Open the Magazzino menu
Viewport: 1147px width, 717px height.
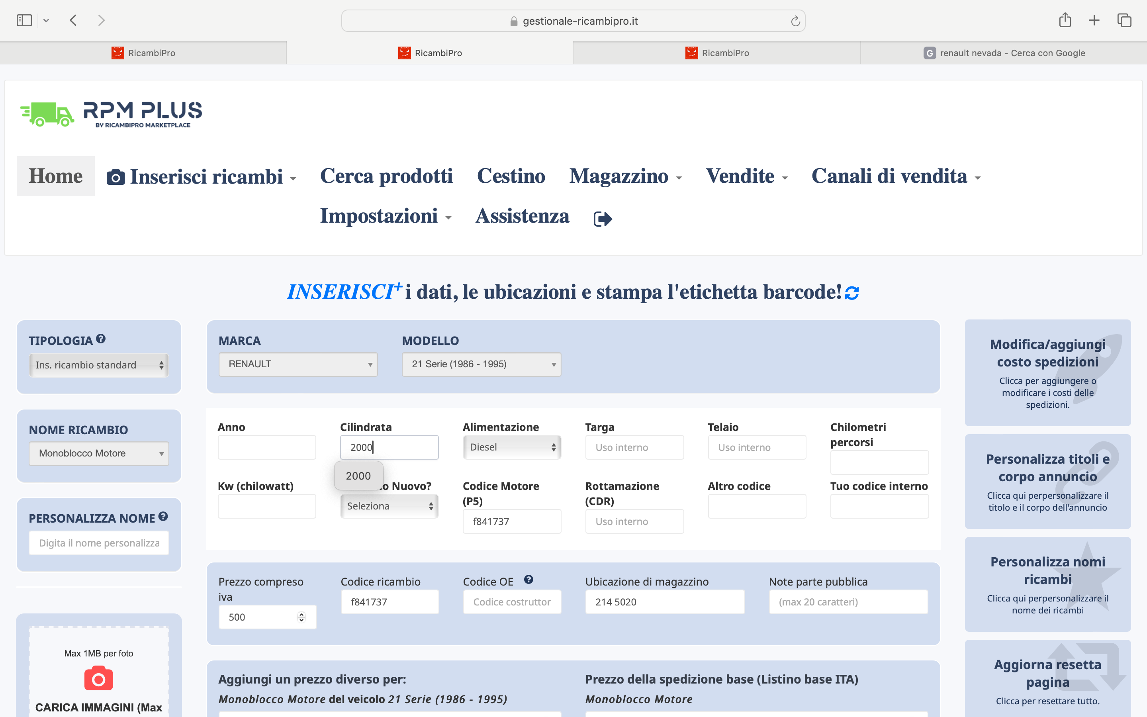[625, 176]
